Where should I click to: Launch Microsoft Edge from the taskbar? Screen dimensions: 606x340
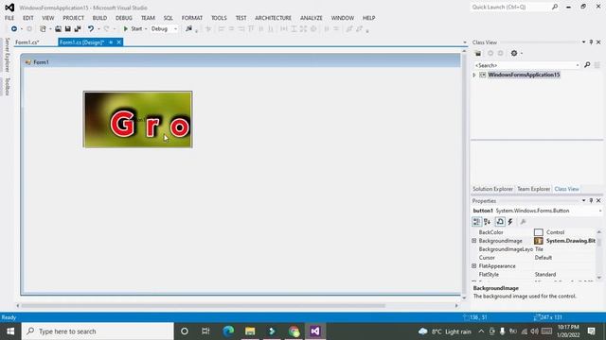point(228,331)
